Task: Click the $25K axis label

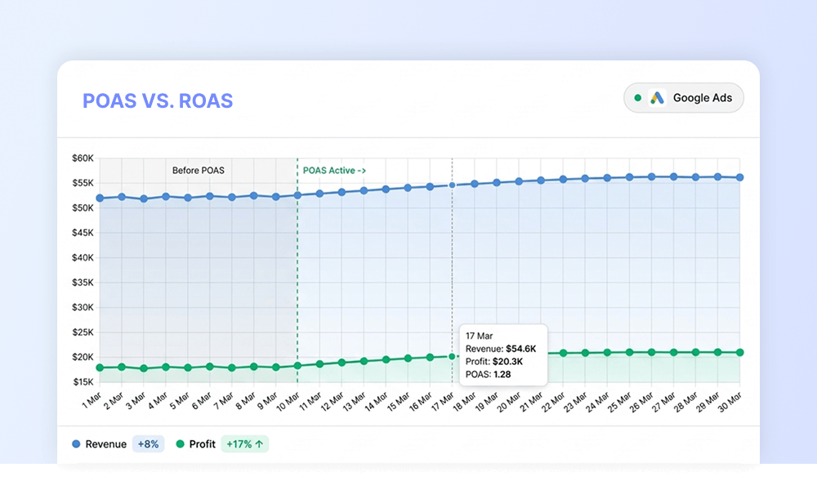Action: [83, 331]
